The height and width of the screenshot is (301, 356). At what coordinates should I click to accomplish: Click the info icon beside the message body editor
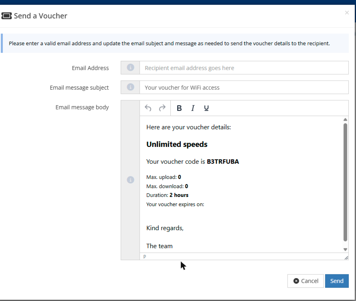130,180
